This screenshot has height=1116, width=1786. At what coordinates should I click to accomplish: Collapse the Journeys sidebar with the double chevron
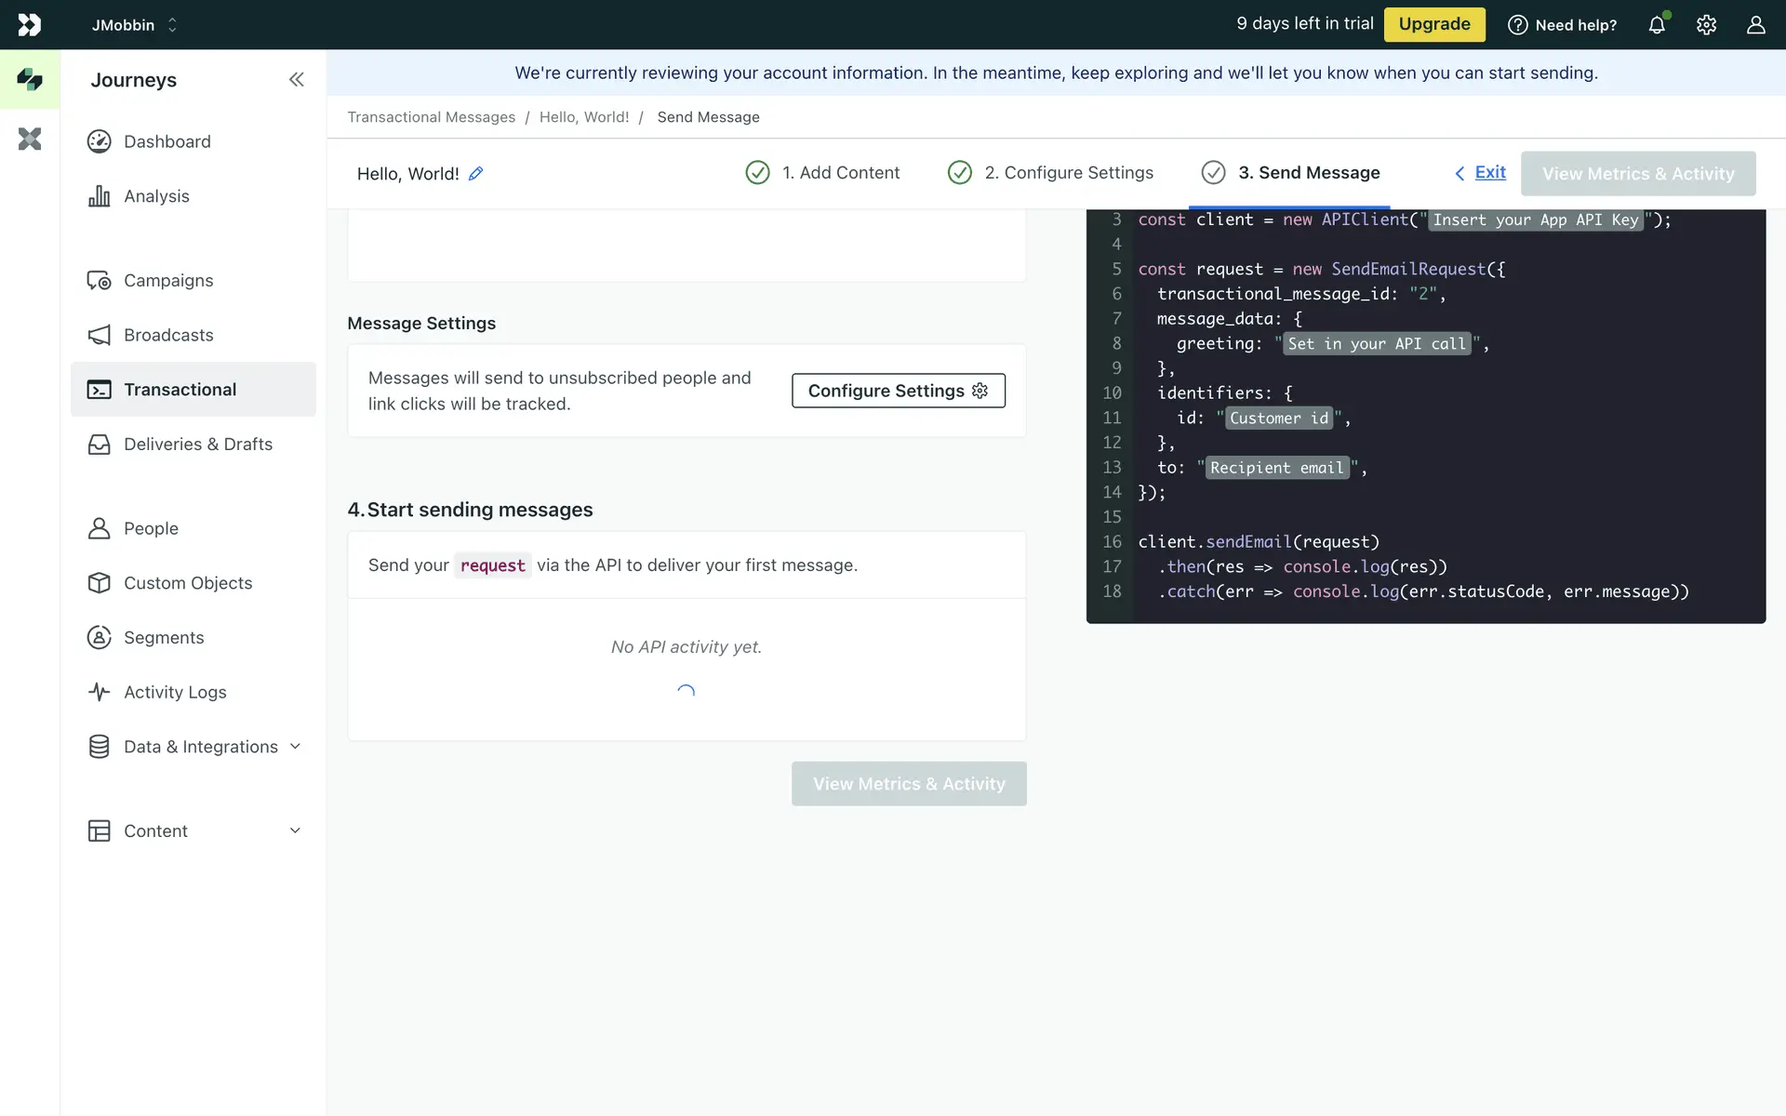296,80
